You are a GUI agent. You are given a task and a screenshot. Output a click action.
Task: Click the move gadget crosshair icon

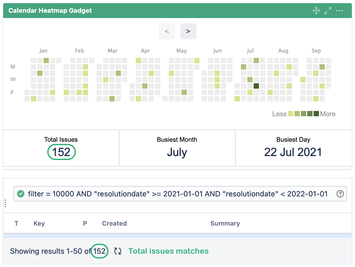(316, 11)
